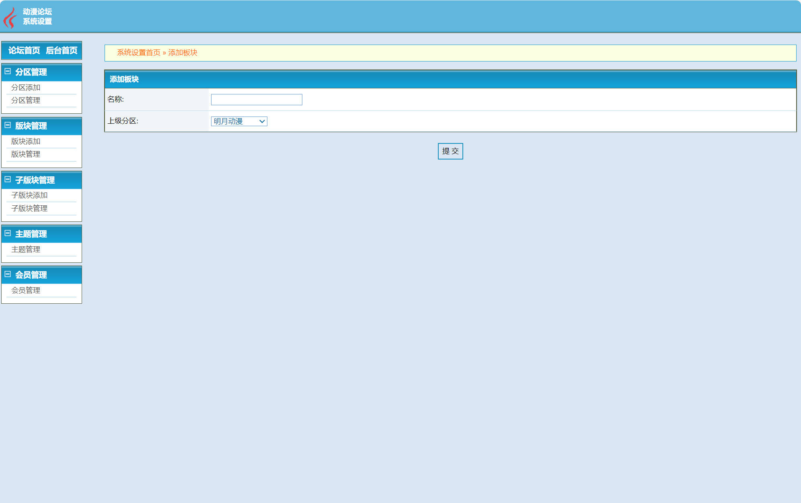The image size is (801, 503).
Task: Collapse the 会员管理 section toggle
Action: point(8,274)
